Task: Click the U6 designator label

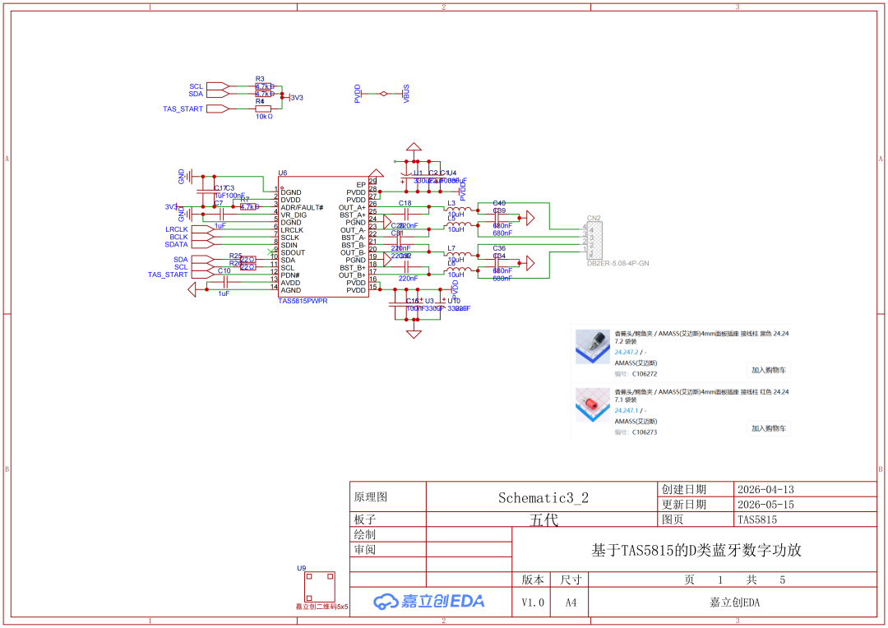Action: [x=283, y=173]
